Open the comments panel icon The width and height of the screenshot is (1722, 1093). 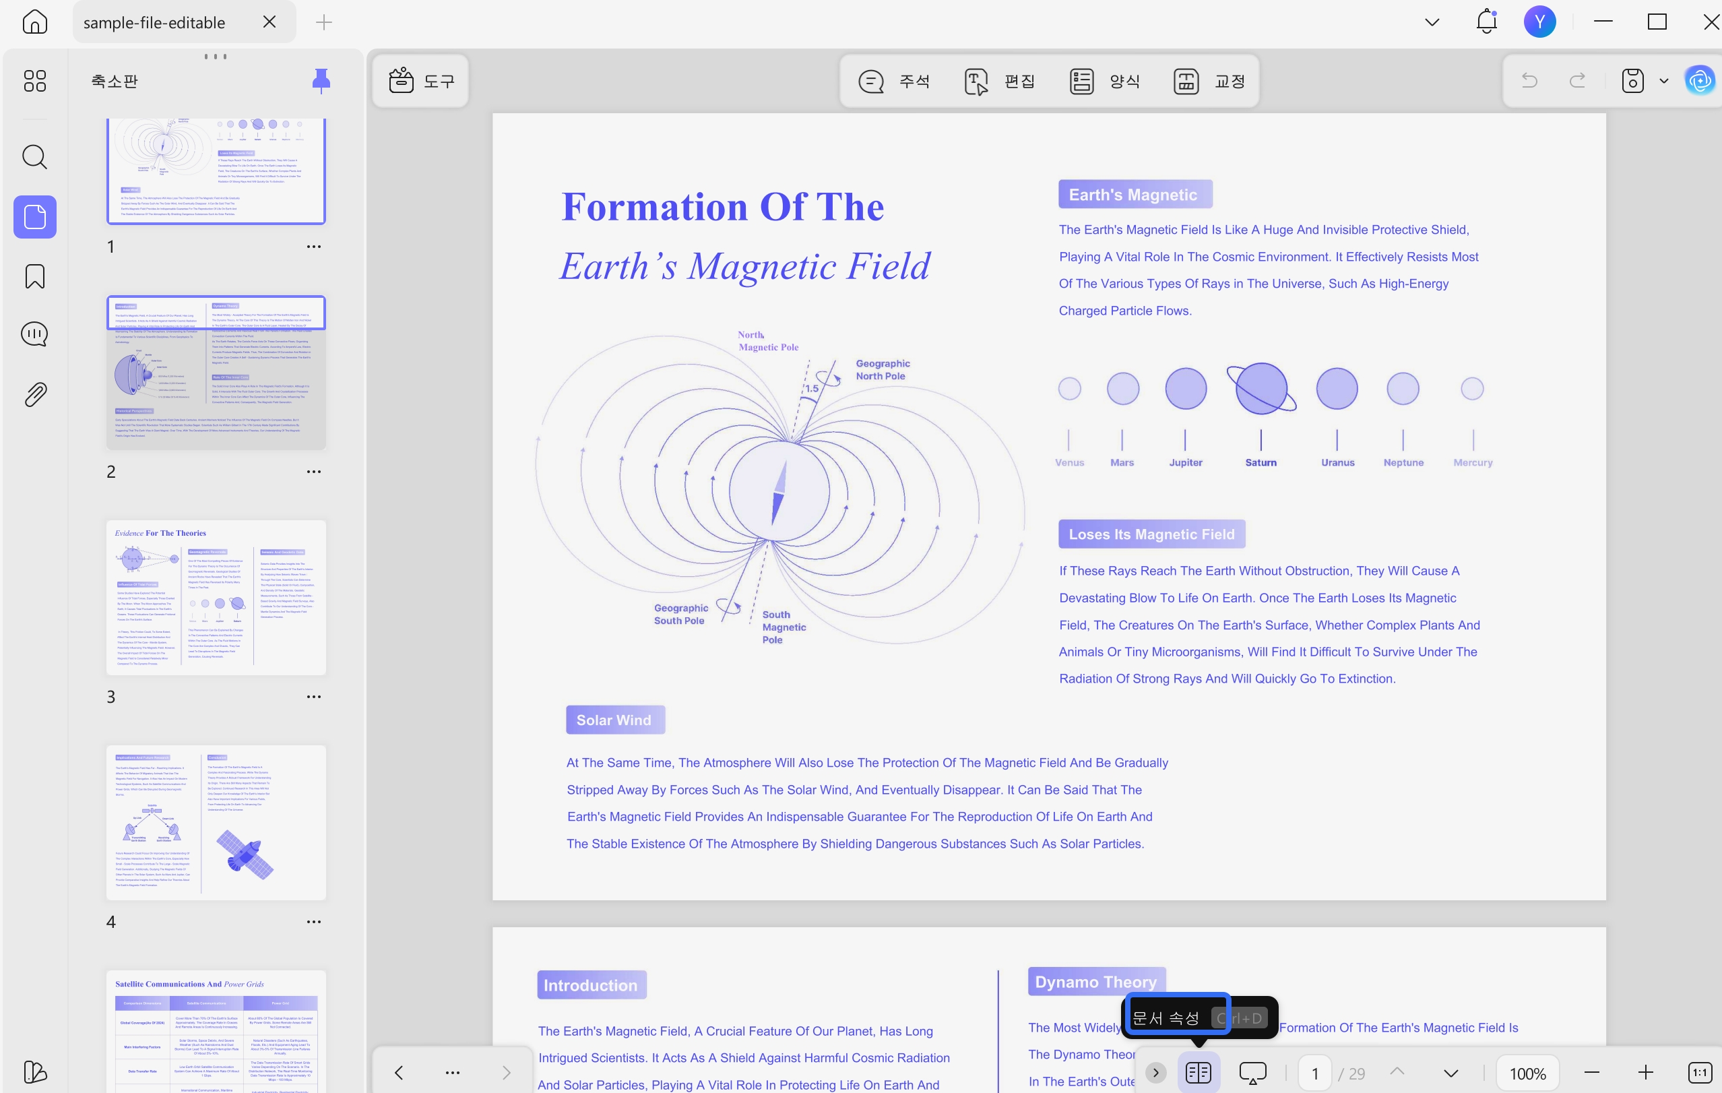[x=34, y=334]
